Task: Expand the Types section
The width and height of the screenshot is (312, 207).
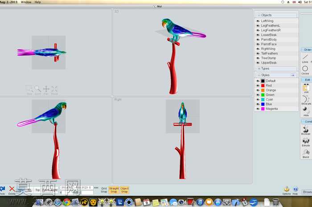Action: coord(259,69)
